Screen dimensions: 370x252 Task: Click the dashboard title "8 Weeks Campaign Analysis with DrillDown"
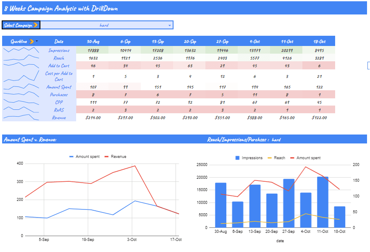point(61,9)
